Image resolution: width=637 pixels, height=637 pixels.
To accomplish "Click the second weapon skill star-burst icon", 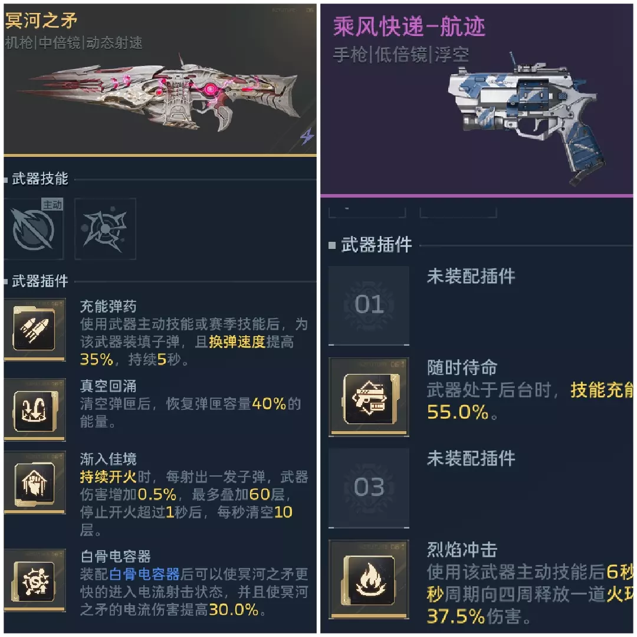I will tap(105, 229).
